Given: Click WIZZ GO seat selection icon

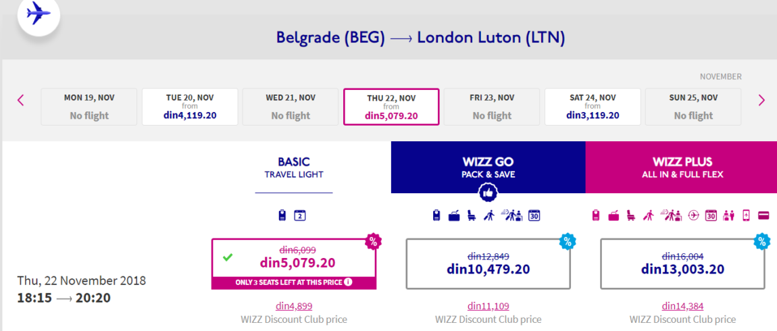Looking at the screenshot, I should [471, 215].
